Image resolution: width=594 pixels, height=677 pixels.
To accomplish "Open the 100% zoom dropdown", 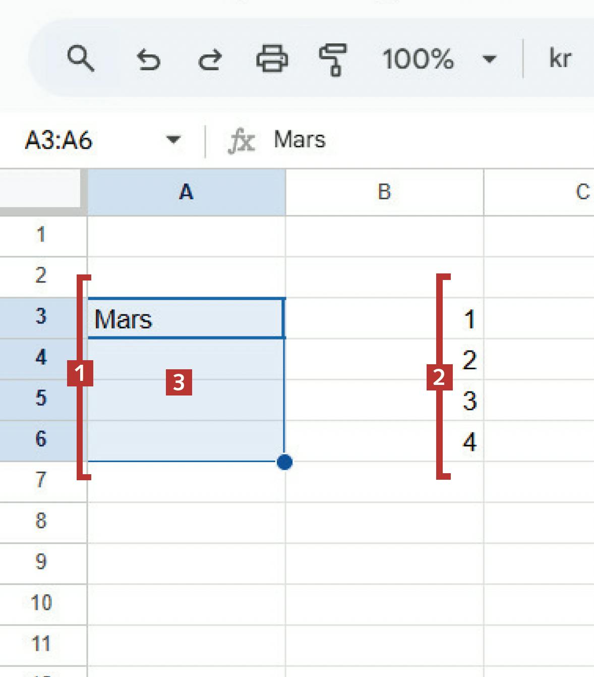I will (439, 59).
